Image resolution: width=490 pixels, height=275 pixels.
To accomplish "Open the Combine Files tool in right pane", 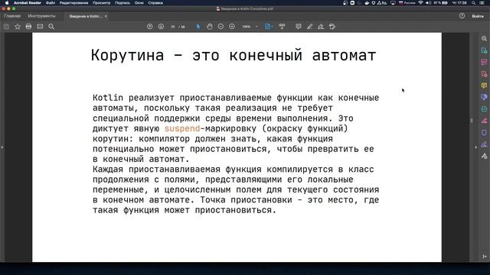I will click(484, 97).
